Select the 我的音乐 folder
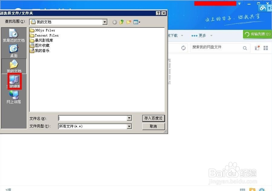Image resolution: width=272 pixels, height=191 pixels. coord(40,51)
